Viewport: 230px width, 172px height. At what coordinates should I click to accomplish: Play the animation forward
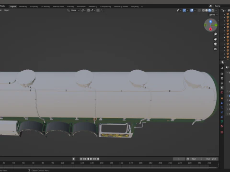pos(91,159)
